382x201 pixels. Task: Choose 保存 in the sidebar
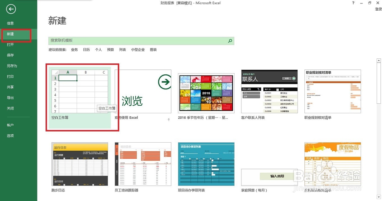10,55
